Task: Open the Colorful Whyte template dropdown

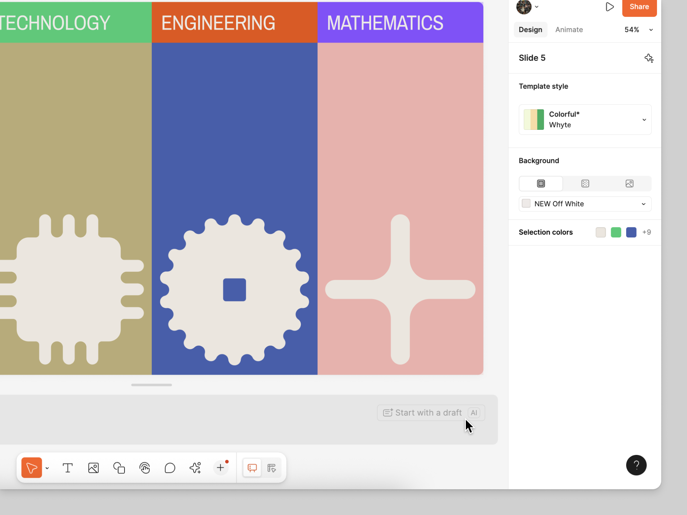Action: click(x=585, y=119)
